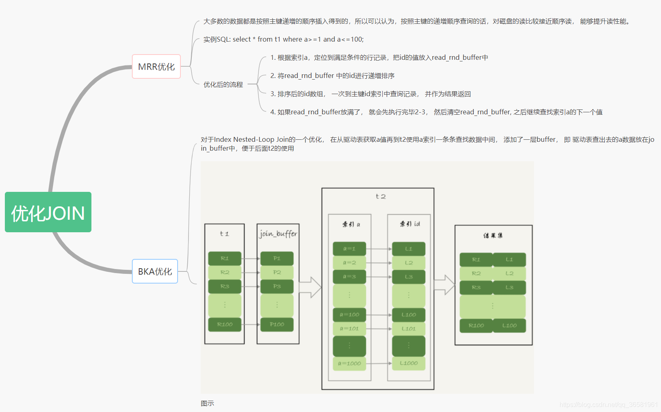Viewport: 661px width, 412px height.
Task: Select step 3 排序后的id数组
Action: click(371, 94)
